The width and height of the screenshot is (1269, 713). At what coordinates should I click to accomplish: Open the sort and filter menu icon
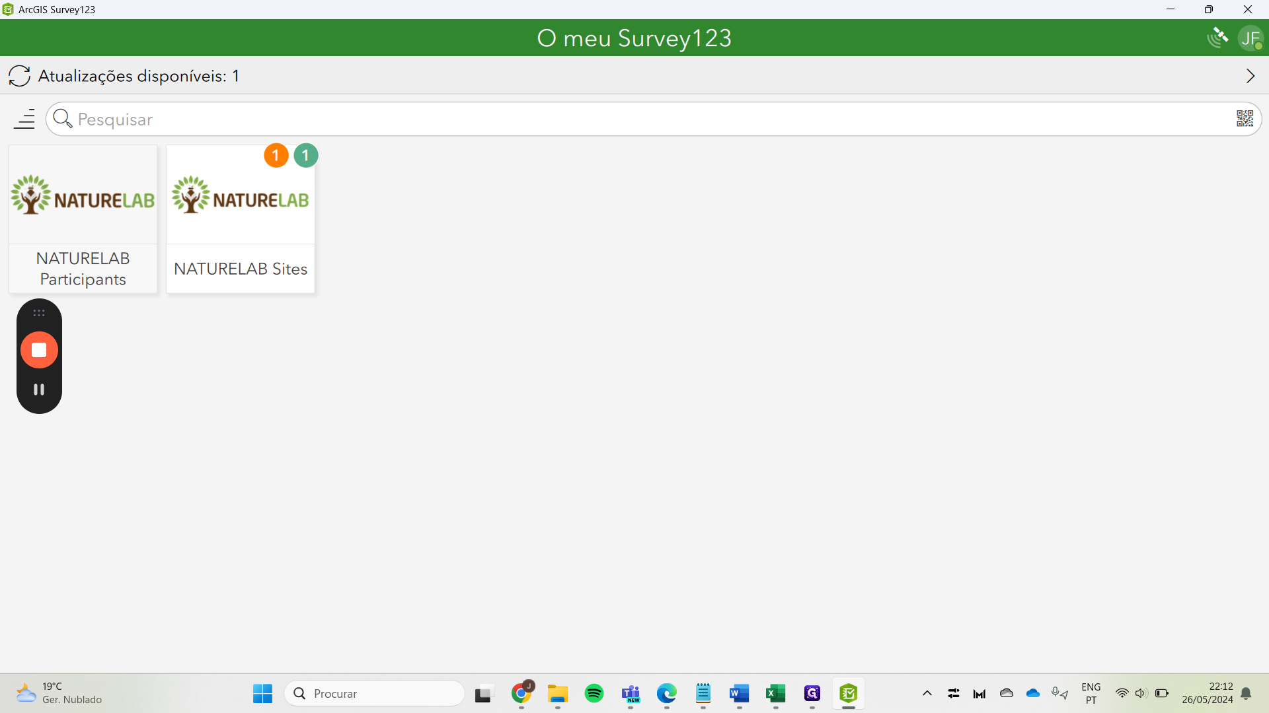(x=24, y=119)
